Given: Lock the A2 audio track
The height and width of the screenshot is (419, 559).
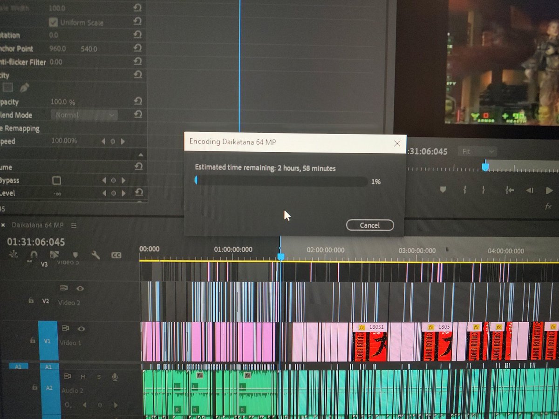Looking at the screenshot, I should tap(34, 387).
